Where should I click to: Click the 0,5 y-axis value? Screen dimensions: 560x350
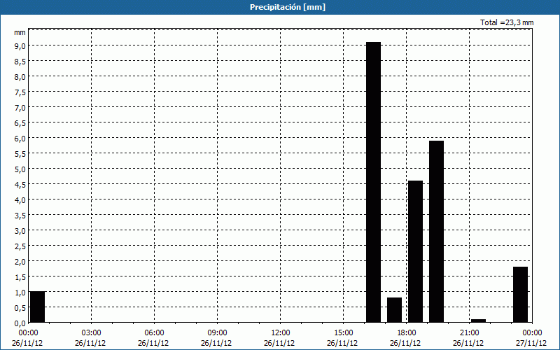20,307
